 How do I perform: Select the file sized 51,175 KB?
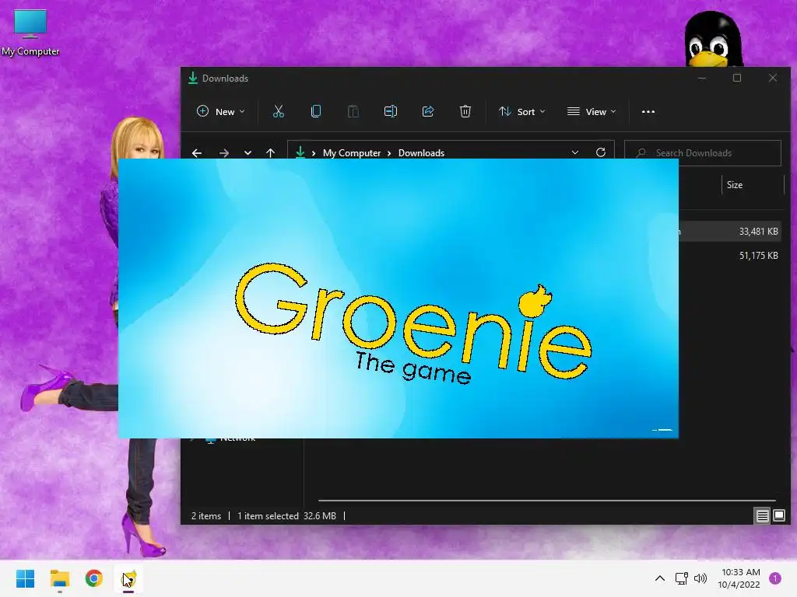coord(730,255)
